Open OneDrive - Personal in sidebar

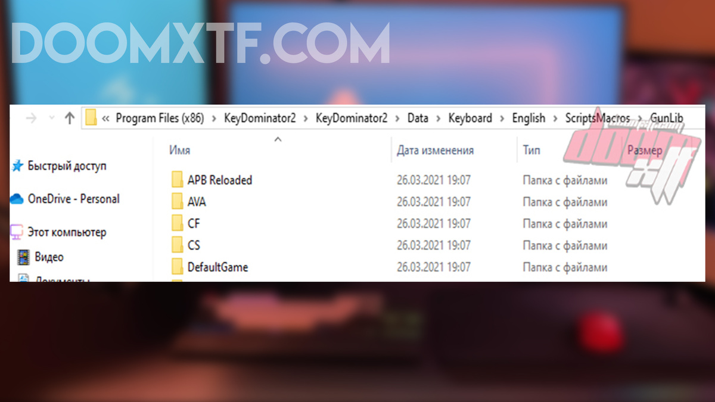coord(73,199)
